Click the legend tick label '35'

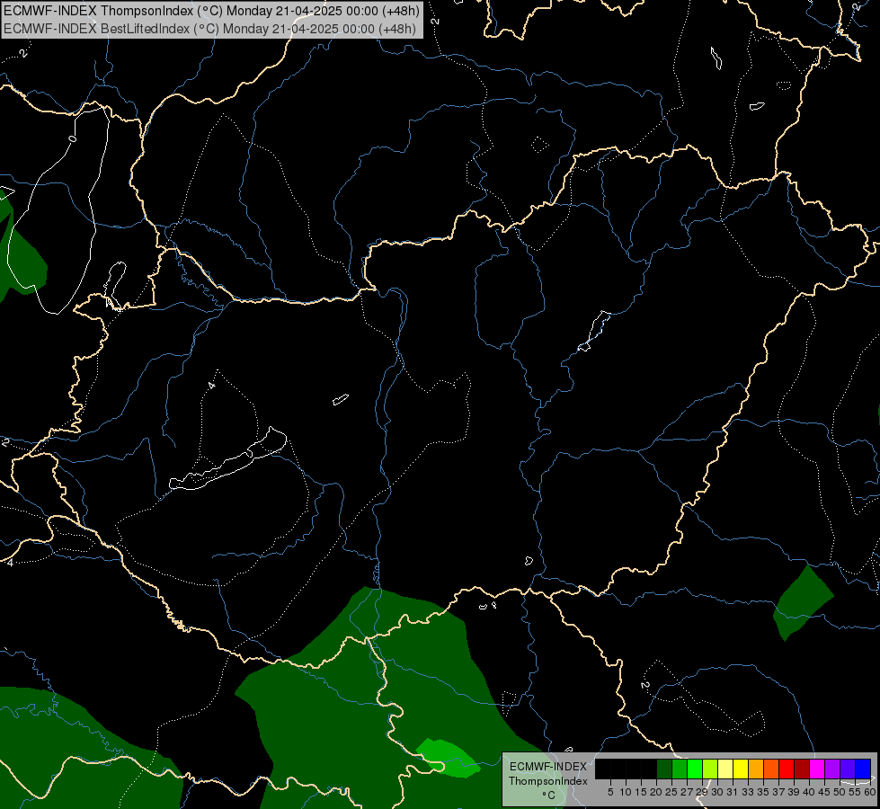click(x=763, y=792)
